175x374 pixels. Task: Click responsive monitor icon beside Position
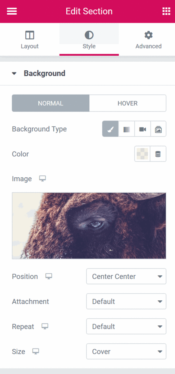[x=49, y=276]
